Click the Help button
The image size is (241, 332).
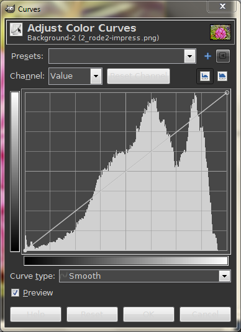click(x=35, y=315)
